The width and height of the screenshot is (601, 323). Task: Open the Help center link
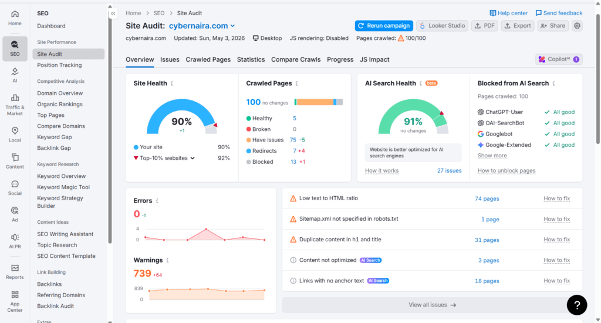[509, 13]
